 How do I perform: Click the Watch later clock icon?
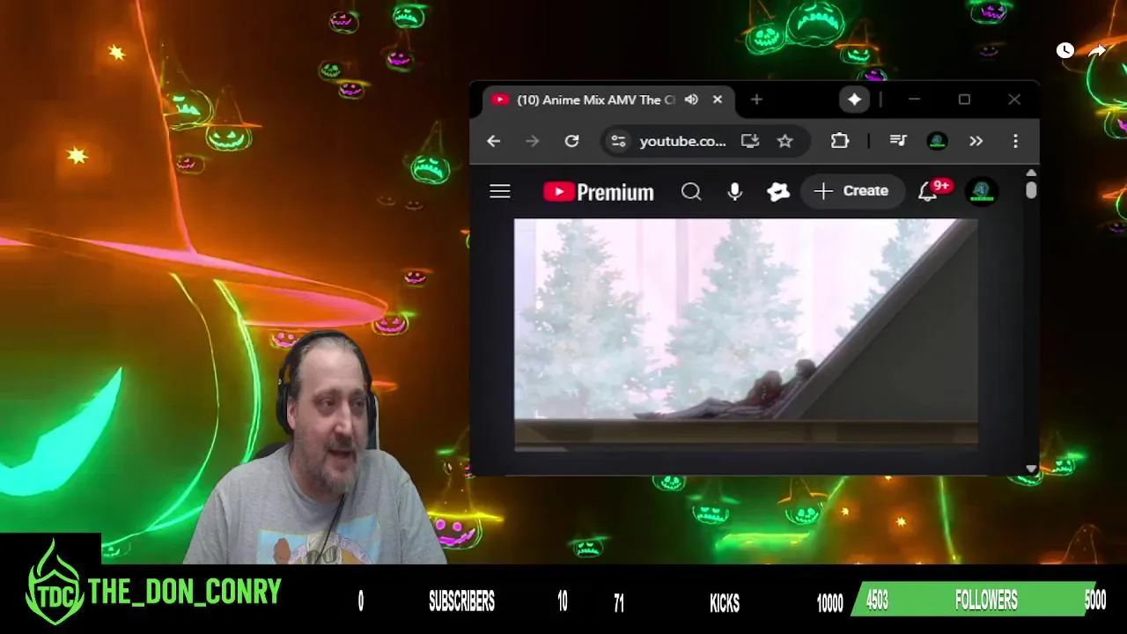(x=1065, y=50)
